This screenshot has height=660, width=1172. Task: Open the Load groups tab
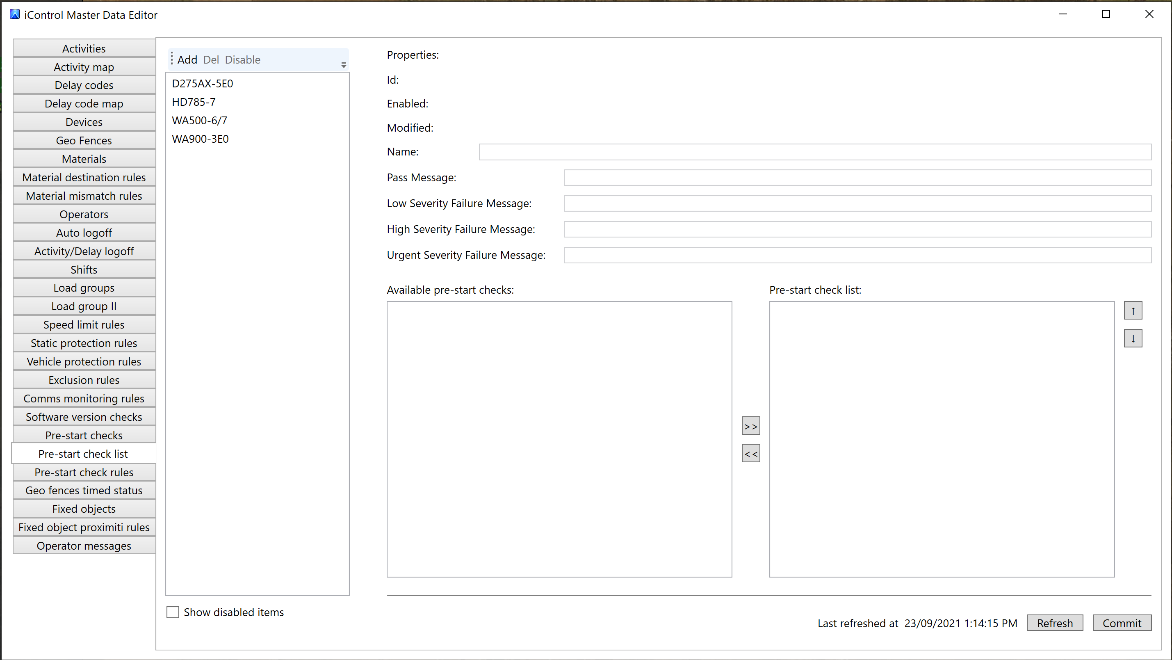pyautogui.click(x=84, y=288)
